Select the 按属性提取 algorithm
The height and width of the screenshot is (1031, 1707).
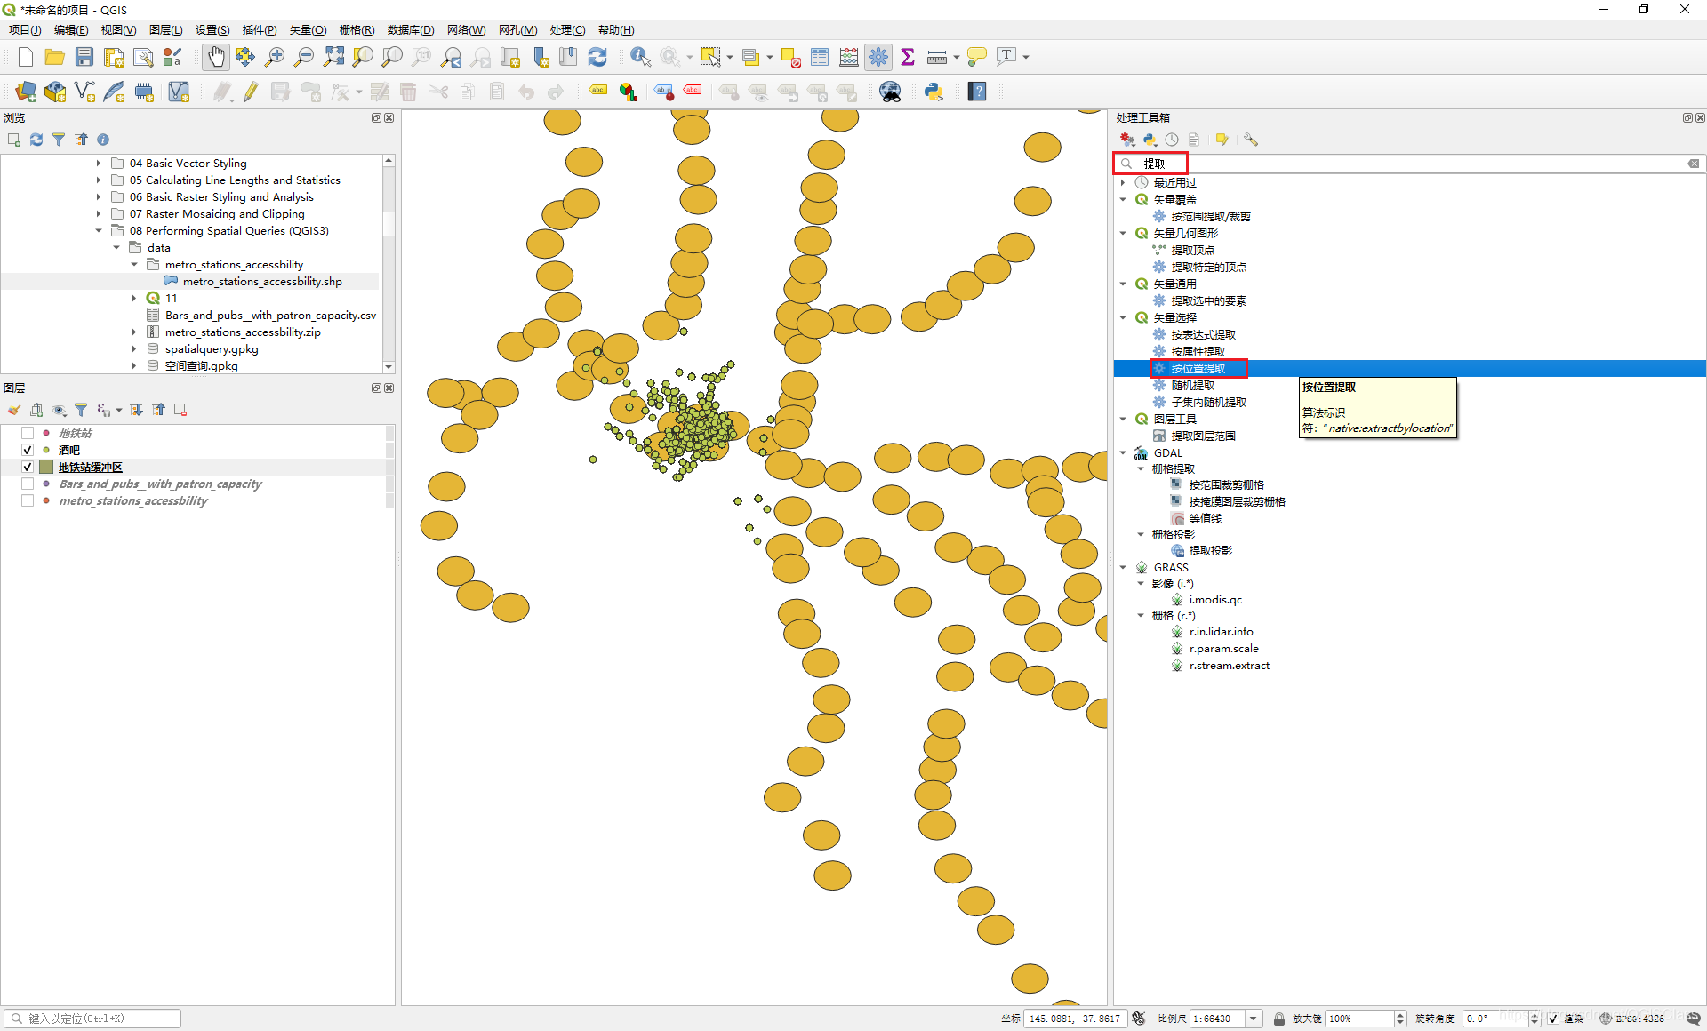click(1198, 351)
